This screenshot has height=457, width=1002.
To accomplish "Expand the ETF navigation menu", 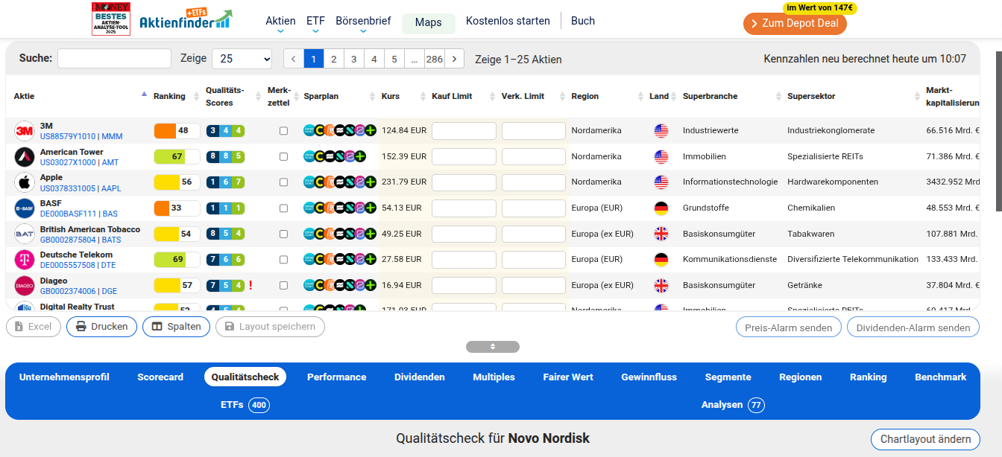I will point(315,23).
